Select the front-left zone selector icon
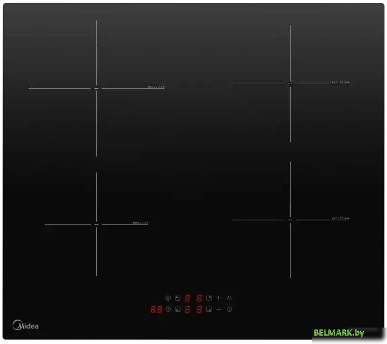Viewport: 387px width, 344px height. pos(177,309)
